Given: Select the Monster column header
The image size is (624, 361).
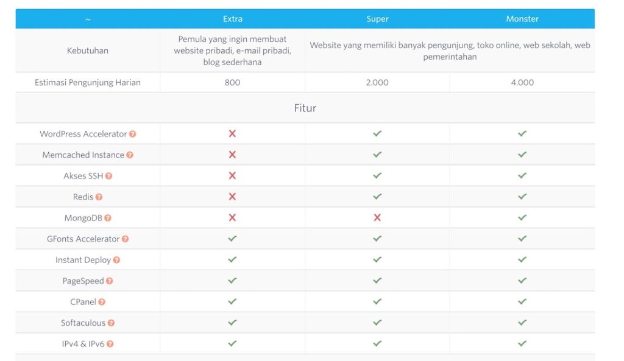Looking at the screenshot, I should point(522,19).
